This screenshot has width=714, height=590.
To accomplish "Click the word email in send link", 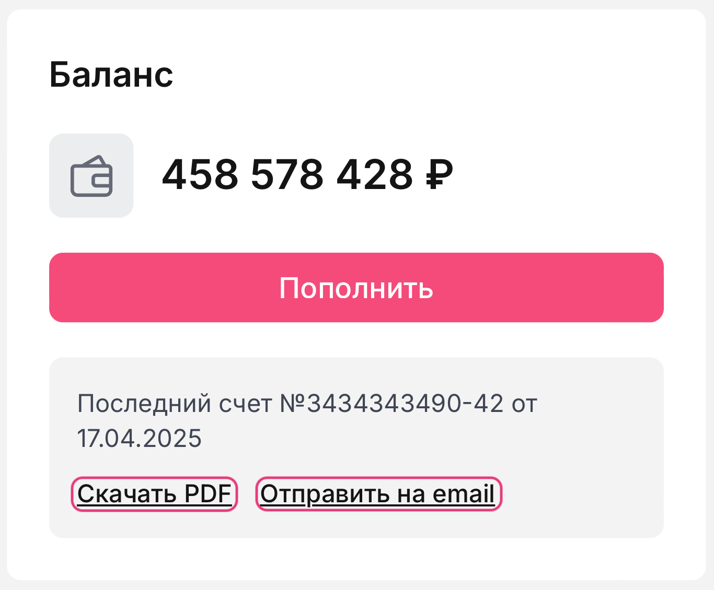I will 463,494.
